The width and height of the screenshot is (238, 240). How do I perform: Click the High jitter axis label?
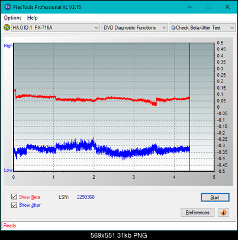[x=8, y=46]
